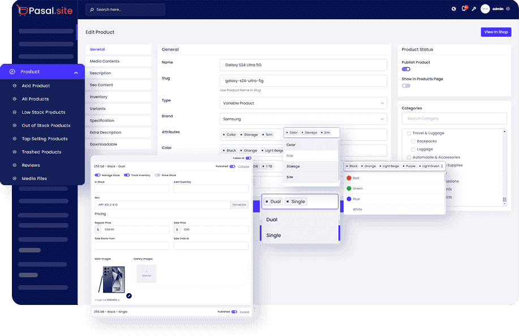Choose Dual option in the Sim dropdown
This screenshot has height=336, width=519.
[300, 220]
